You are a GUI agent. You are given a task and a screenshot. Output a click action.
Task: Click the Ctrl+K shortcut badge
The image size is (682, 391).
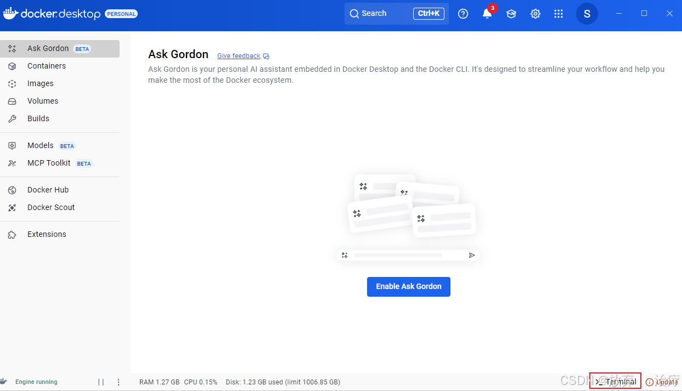[x=429, y=14]
